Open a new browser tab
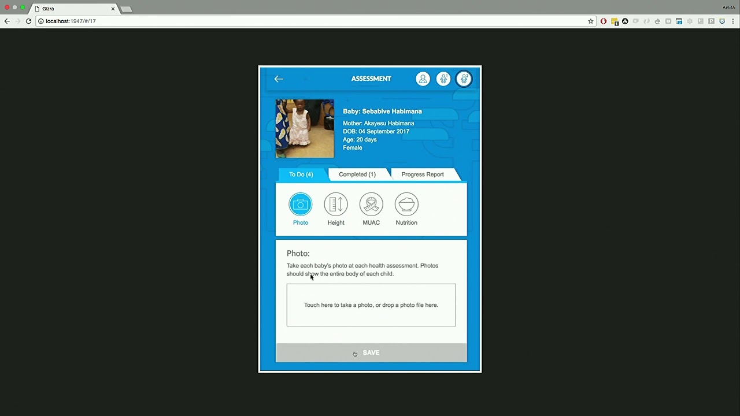The height and width of the screenshot is (416, 740). pos(126,9)
